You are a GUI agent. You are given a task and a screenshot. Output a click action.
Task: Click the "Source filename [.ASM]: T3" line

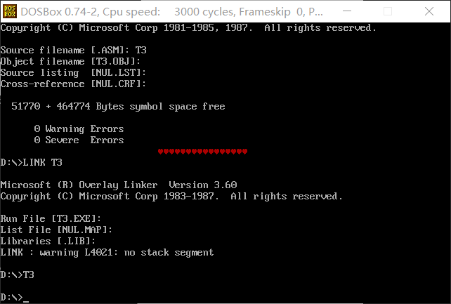[x=73, y=51]
